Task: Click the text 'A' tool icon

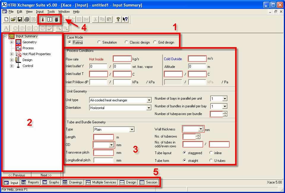Action: (6, 28)
